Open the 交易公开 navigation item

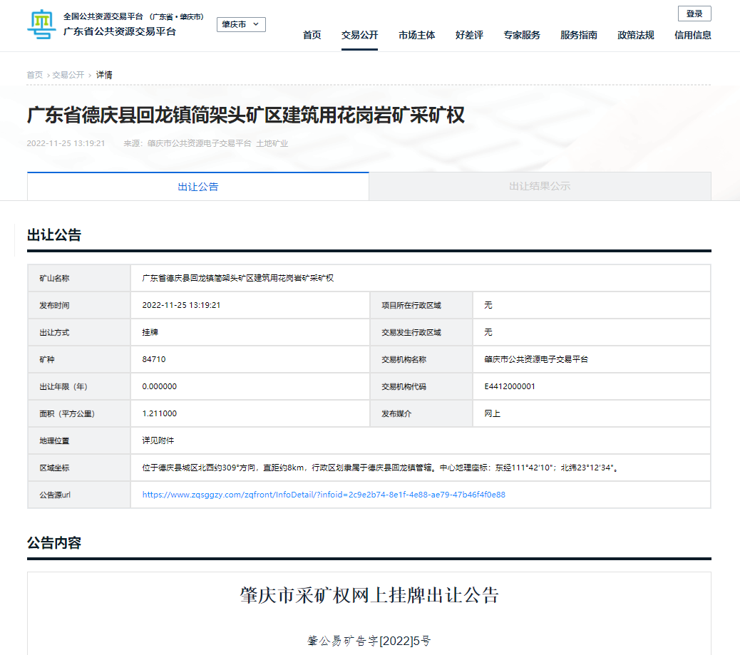tap(359, 35)
